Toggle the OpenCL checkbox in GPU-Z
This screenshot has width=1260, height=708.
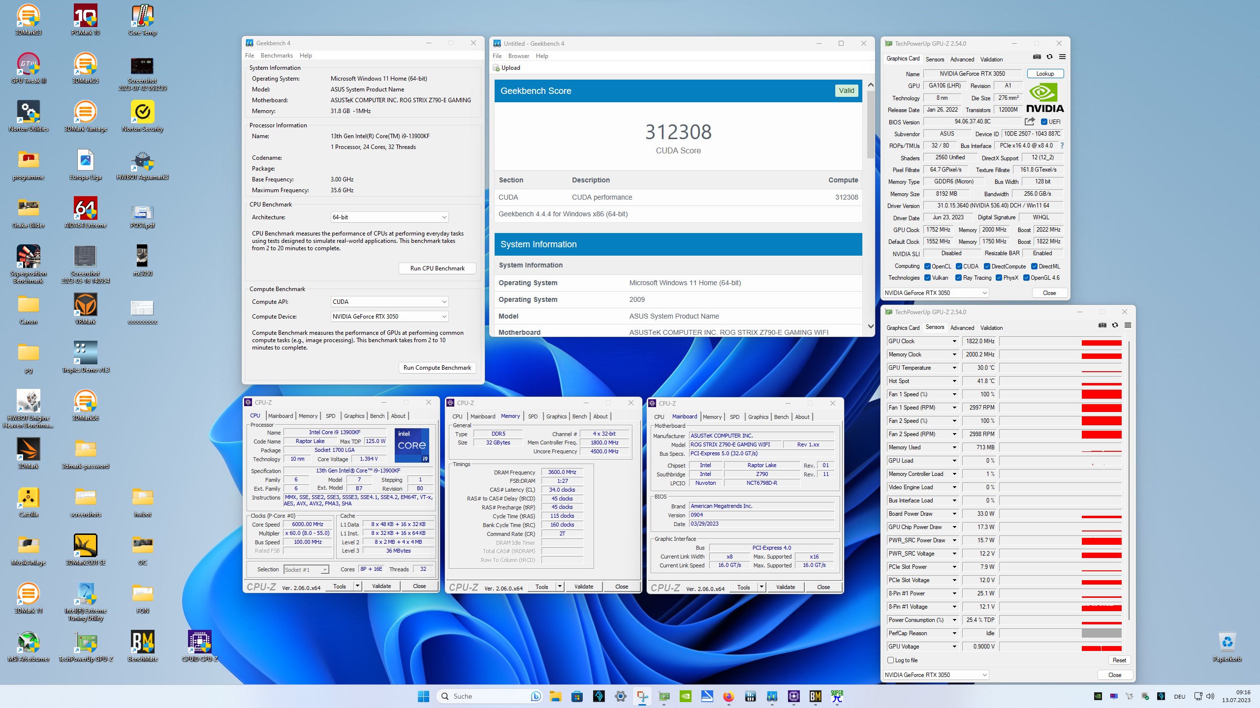click(927, 266)
